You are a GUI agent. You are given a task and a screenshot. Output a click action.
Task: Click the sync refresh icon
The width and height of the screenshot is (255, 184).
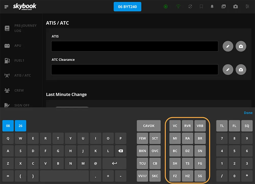tap(190, 7)
